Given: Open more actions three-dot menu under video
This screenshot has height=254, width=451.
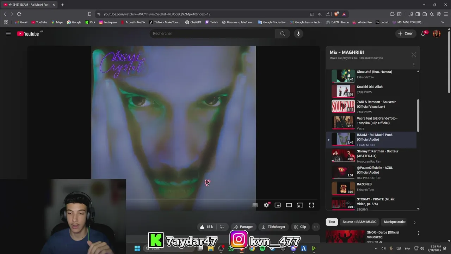Looking at the screenshot, I should coord(316,227).
